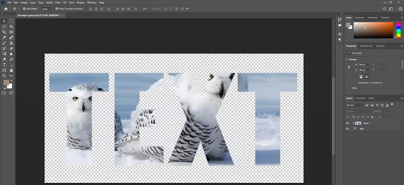Select the Clone Stamp tool
This screenshot has width=404, height=185.
11,43
